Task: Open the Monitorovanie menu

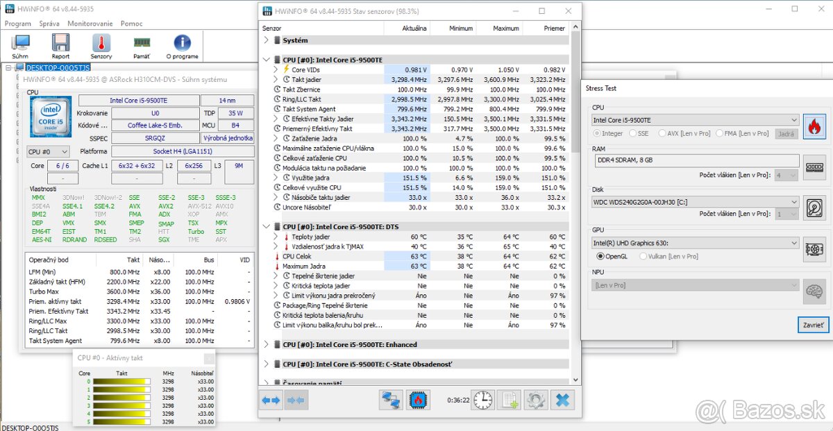Action: click(x=90, y=23)
